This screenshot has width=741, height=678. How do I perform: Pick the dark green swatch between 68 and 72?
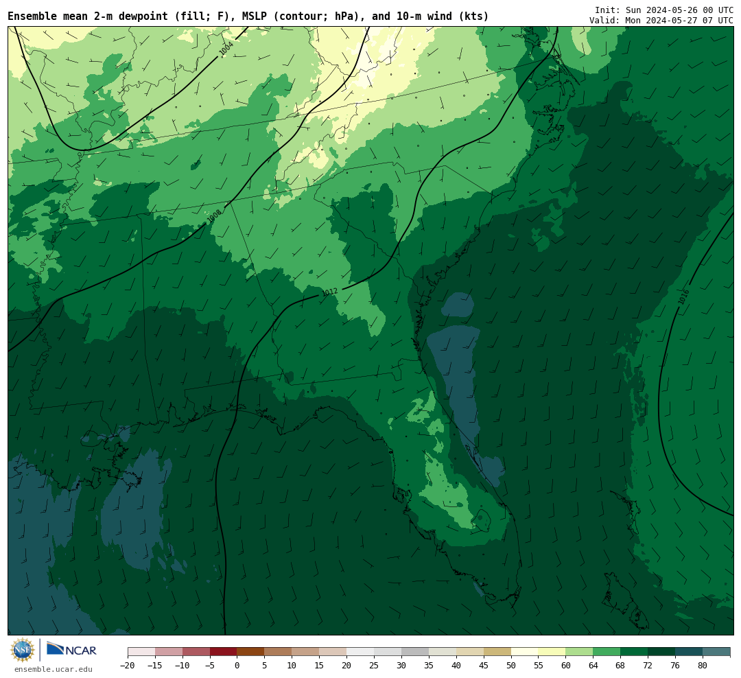[x=634, y=651]
